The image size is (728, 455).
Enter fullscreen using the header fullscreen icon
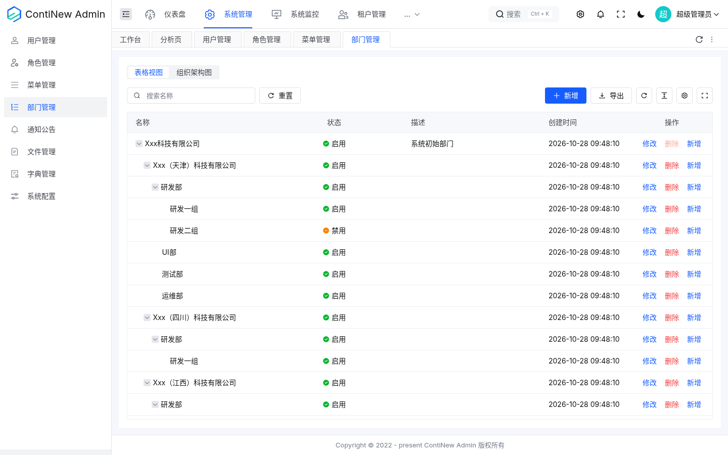621,14
